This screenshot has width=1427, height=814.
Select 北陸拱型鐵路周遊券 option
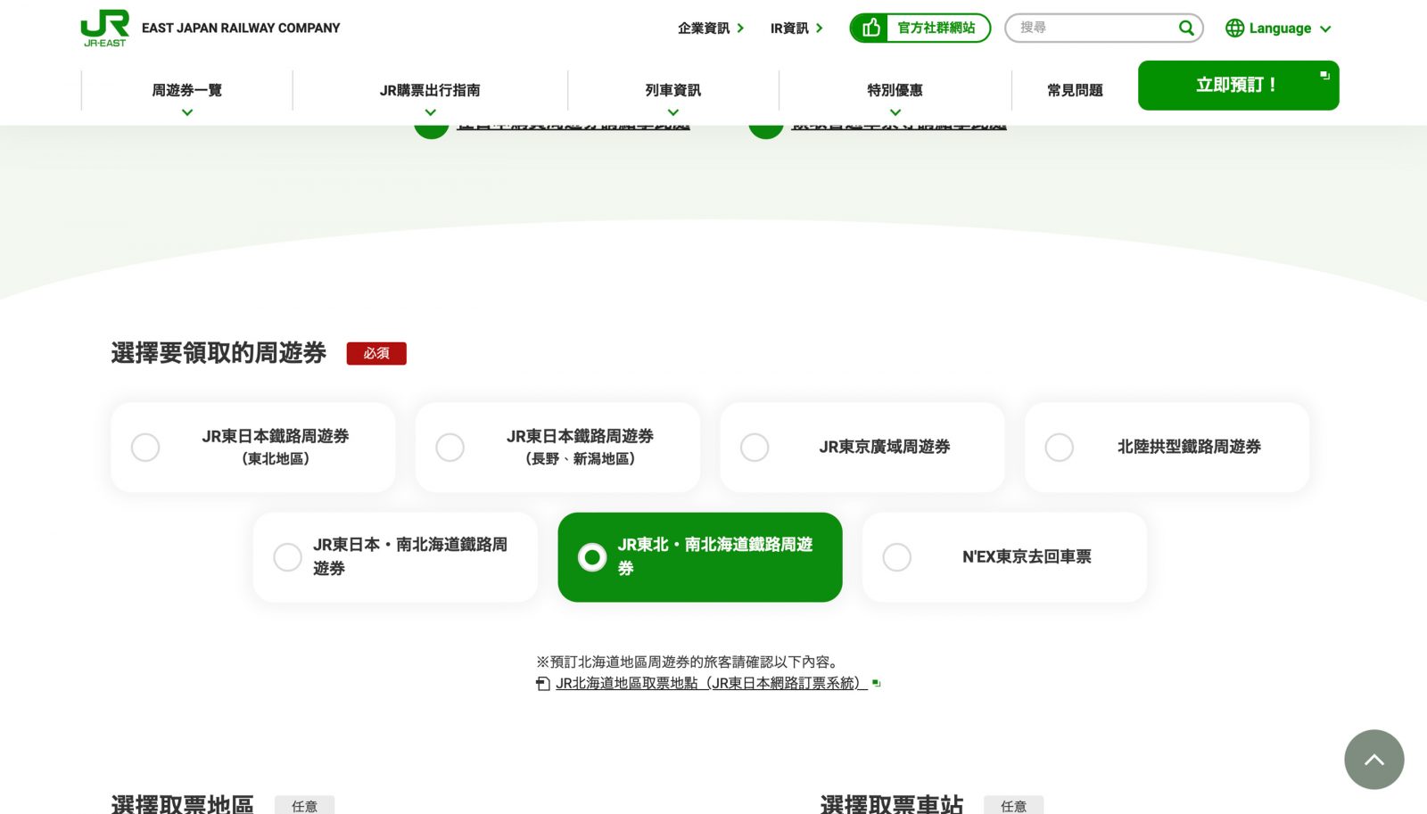(x=1060, y=448)
